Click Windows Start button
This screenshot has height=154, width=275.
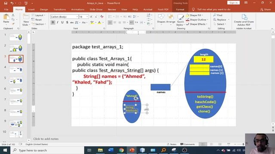(x=5, y=150)
